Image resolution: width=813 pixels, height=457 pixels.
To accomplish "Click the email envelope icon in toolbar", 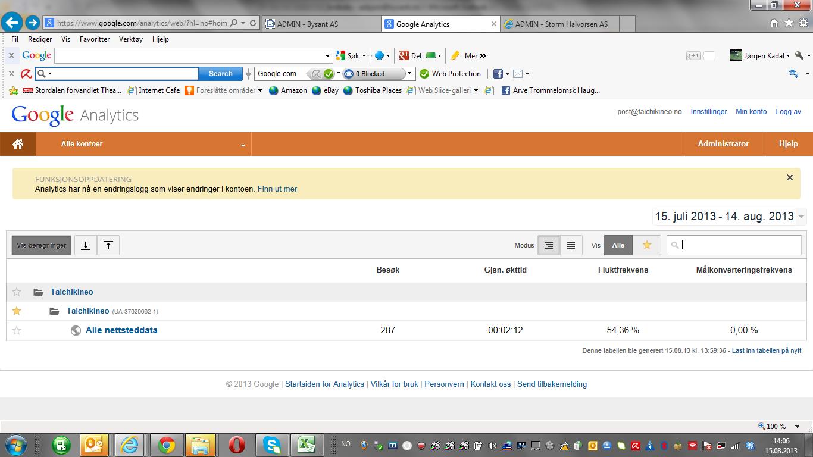I will (518, 74).
